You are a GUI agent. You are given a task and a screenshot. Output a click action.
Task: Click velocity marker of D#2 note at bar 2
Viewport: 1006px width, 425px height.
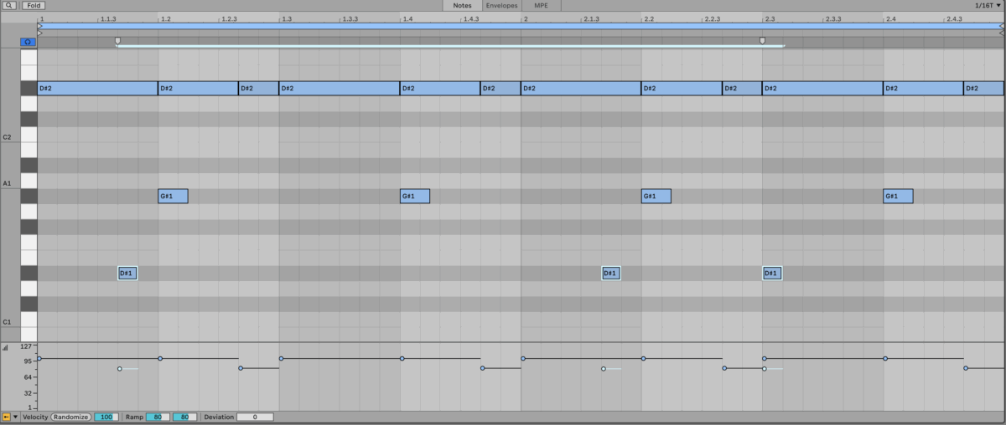coord(522,358)
